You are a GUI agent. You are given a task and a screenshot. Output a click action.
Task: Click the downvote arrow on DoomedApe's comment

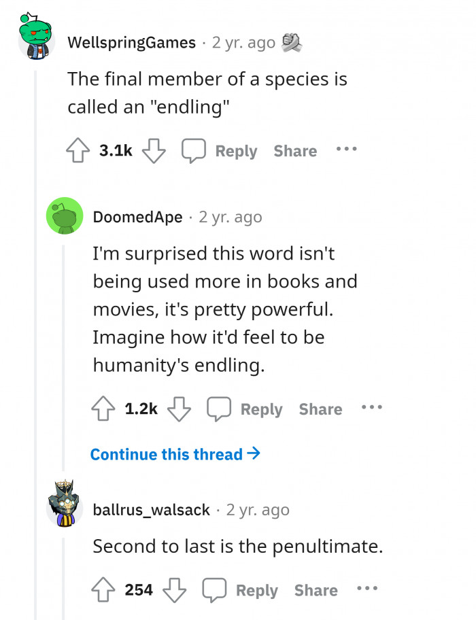tap(179, 408)
